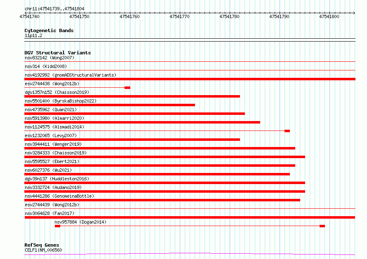Click the red bar of nsv3332724

[x=165, y=191]
